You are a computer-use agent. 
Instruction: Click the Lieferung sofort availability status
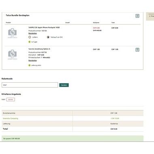35,65
